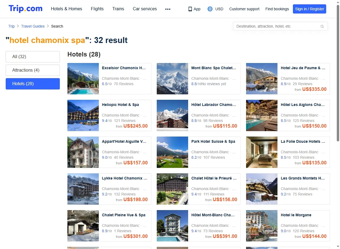
Task: Click the Sign in / Register button
Action: pos(309,9)
